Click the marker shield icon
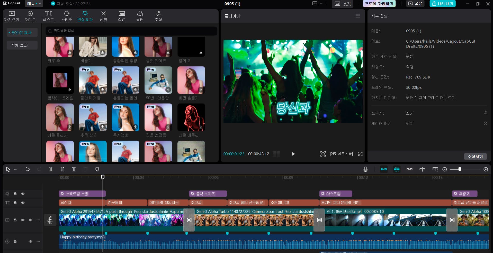This screenshot has width=493, height=253. [97, 169]
